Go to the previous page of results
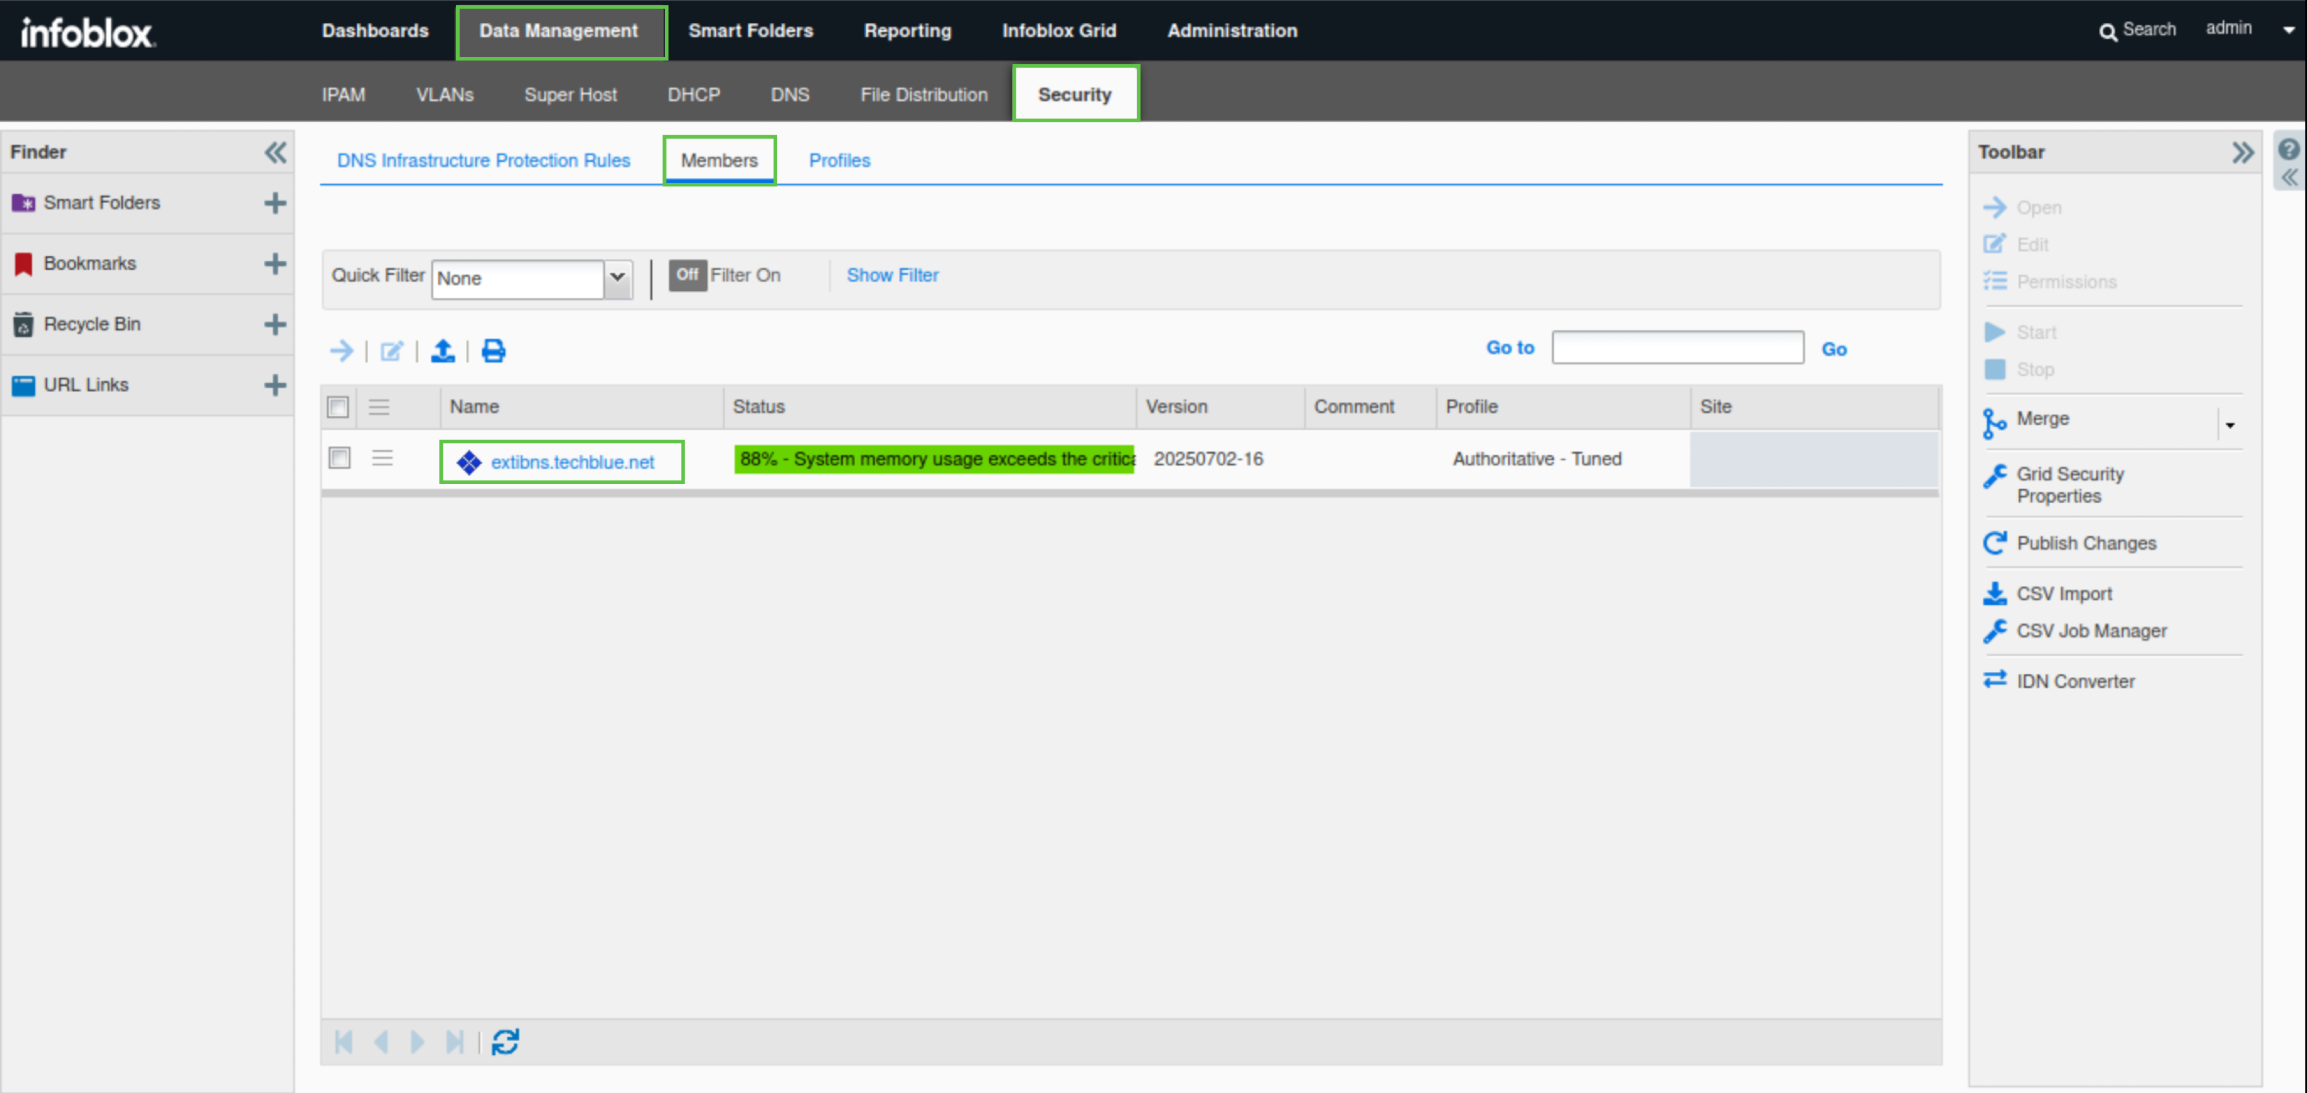The height and width of the screenshot is (1093, 2307). click(x=381, y=1041)
